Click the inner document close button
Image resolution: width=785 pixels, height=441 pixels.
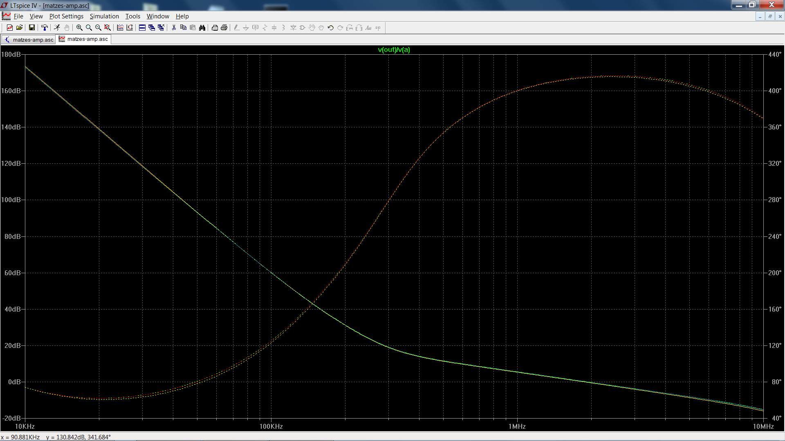coord(780,16)
